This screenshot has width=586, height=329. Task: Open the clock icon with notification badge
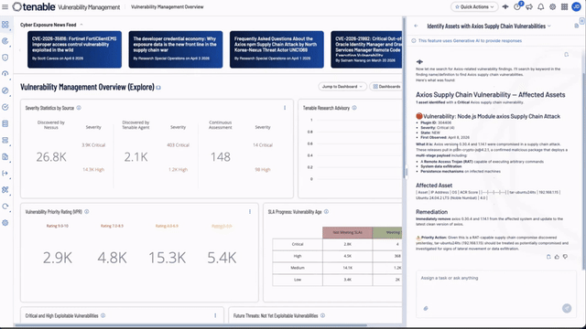[x=517, y=6]
